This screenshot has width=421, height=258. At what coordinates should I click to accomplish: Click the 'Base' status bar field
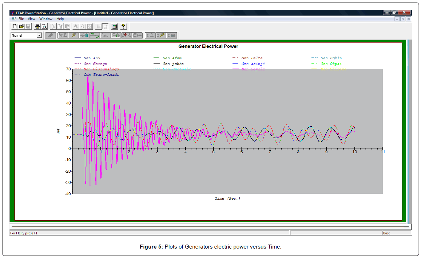click(x=397, y=233)
